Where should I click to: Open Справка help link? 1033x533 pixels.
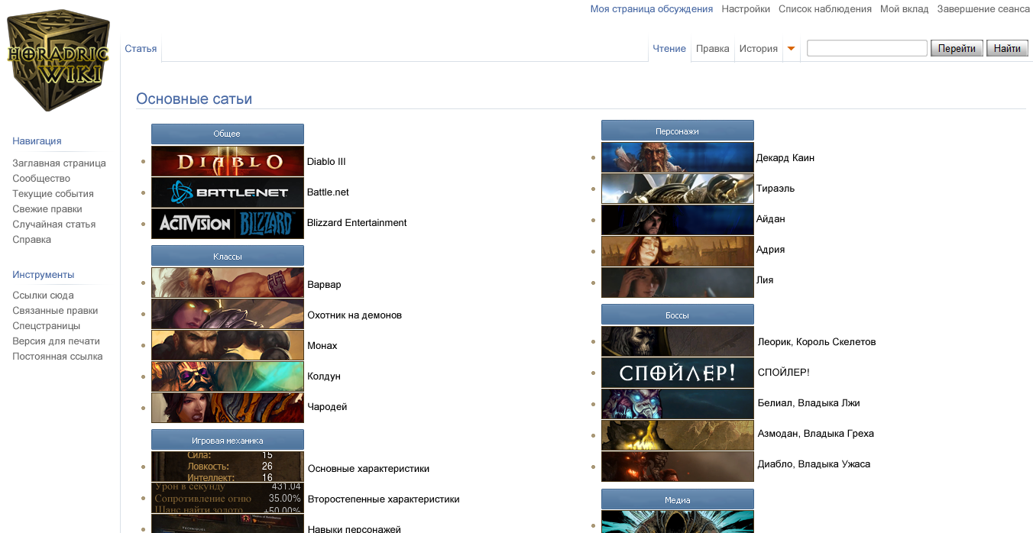click(31, 240)
